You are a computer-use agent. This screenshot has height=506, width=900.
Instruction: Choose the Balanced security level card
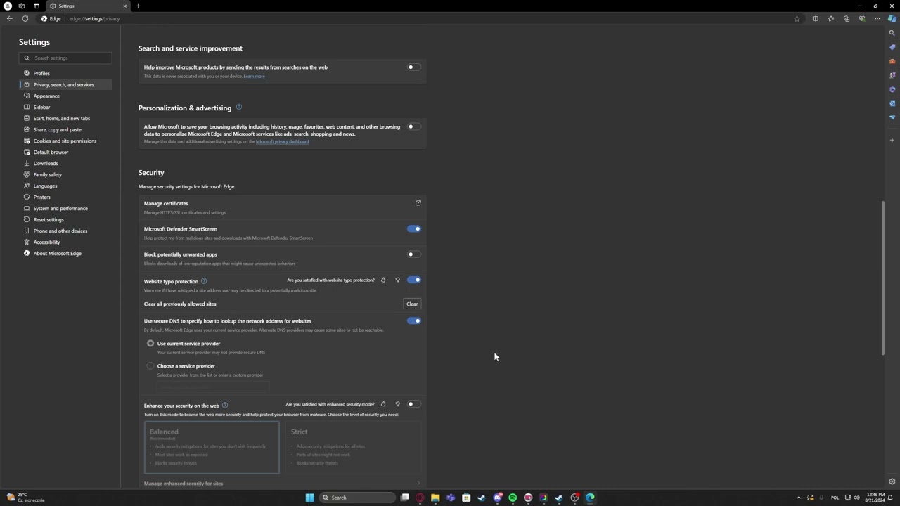coord(212,448)
